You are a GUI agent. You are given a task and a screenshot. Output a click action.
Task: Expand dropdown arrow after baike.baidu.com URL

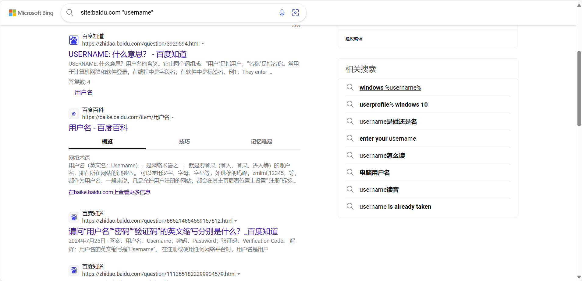pos(173,118)
